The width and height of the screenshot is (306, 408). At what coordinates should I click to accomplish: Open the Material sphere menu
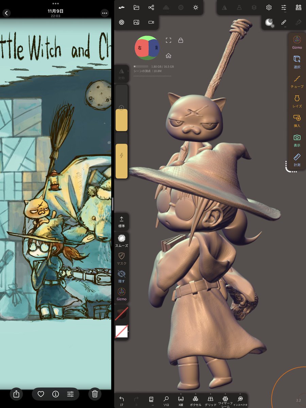pos(269,22)
